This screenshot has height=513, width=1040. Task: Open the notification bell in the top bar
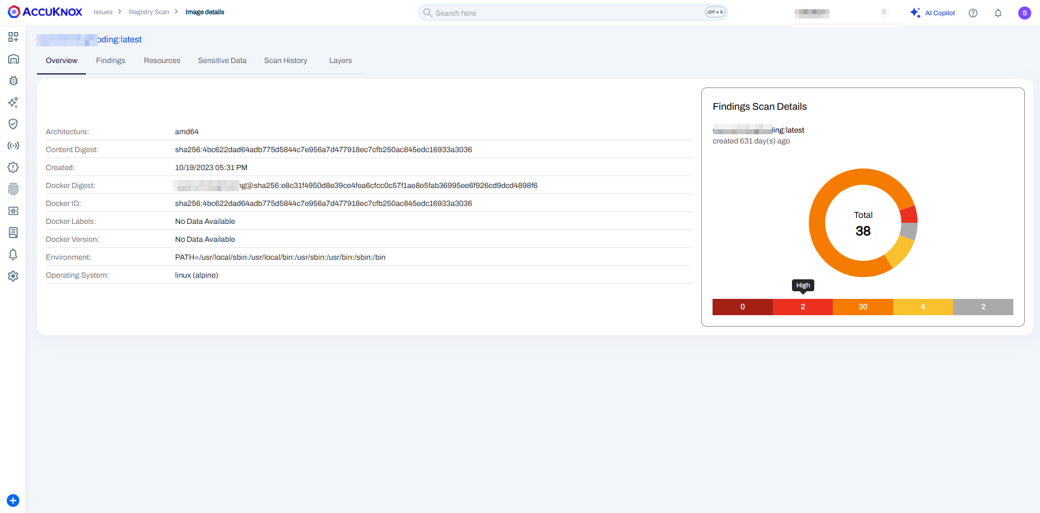pos(999,12)
